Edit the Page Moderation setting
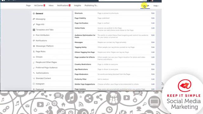Image resolution: width=203 pixels, height=114 pixels. [153, 74]
